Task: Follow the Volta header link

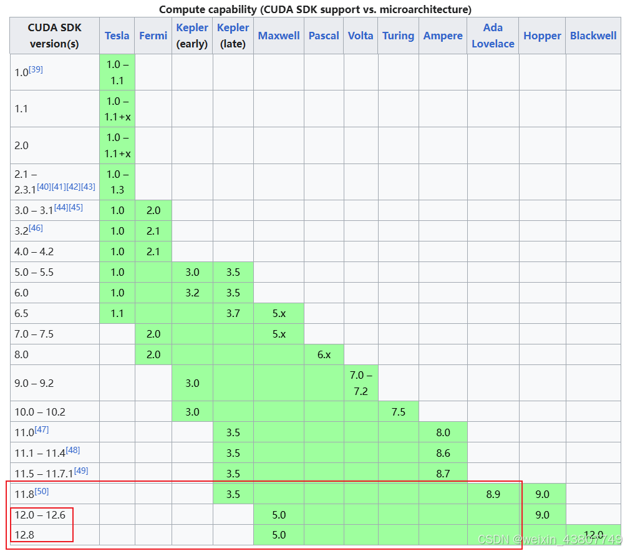Action: pyautogui.click(x=361, y=36)
